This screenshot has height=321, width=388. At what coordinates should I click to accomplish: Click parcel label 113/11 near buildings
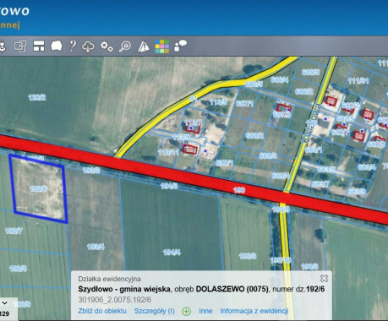(x=168, y=152)
